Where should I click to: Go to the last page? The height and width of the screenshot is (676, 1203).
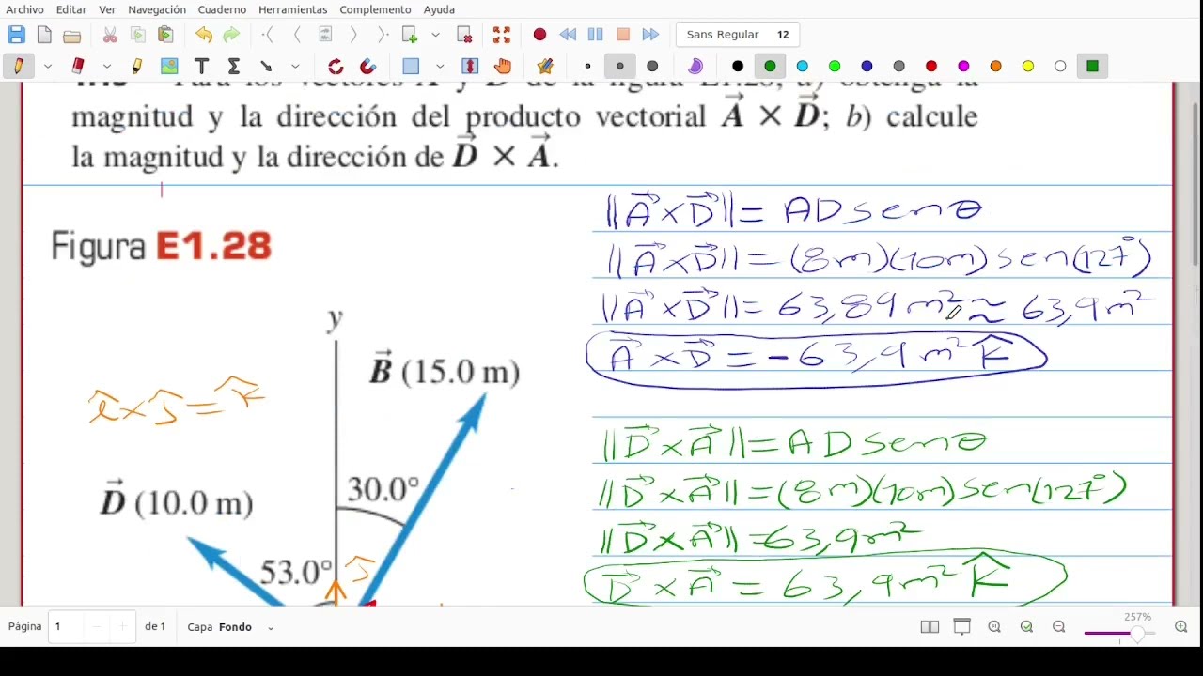point(382,35)
